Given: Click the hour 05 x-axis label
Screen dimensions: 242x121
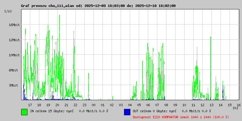Looking at the screenshot, I should pyautogui.click(x=139, y=105).
